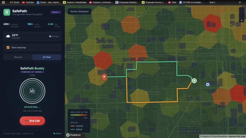Switch to the Manual tab
Screen dimensions: 246x138
tap(18, 57)
